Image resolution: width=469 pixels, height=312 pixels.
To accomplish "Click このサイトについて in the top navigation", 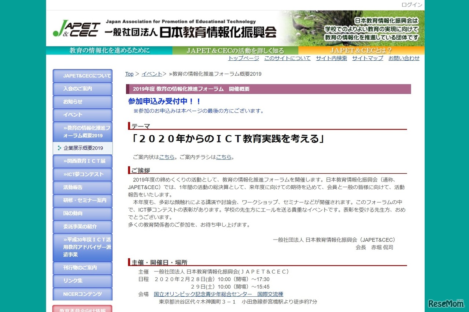I will click(x=287, y=58).
